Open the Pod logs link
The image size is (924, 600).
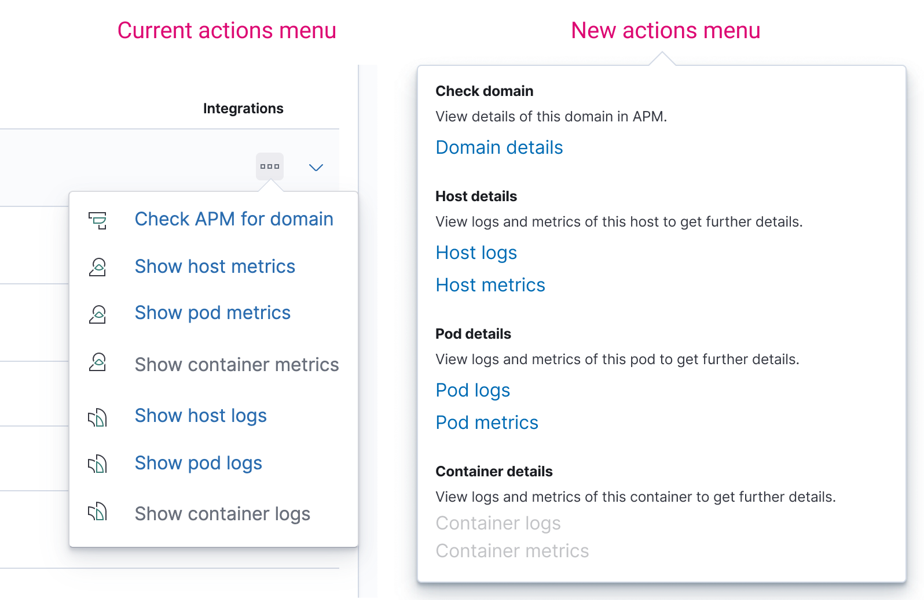pos(472,390)
